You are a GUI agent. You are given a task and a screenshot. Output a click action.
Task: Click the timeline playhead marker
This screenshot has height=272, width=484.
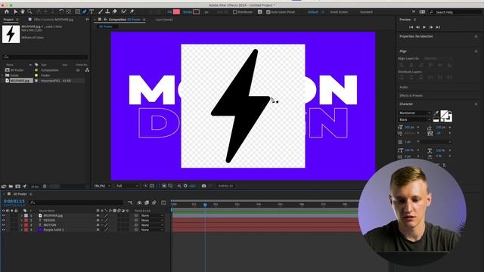tap(205, 205)
